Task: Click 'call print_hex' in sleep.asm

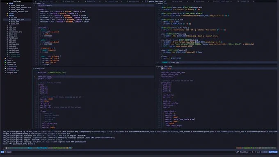Action: point(50,123)
